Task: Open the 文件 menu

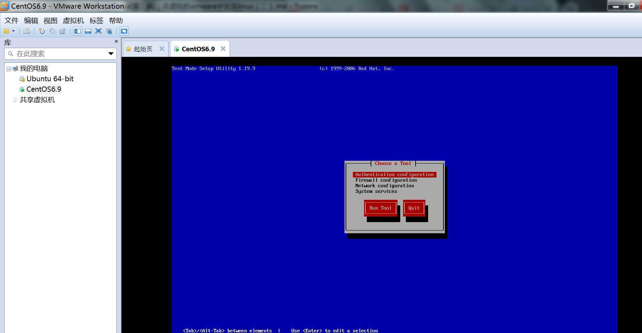Action: tap(11, 21)
